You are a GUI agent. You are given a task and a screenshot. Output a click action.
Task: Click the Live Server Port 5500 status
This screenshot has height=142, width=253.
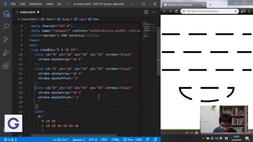132,140
